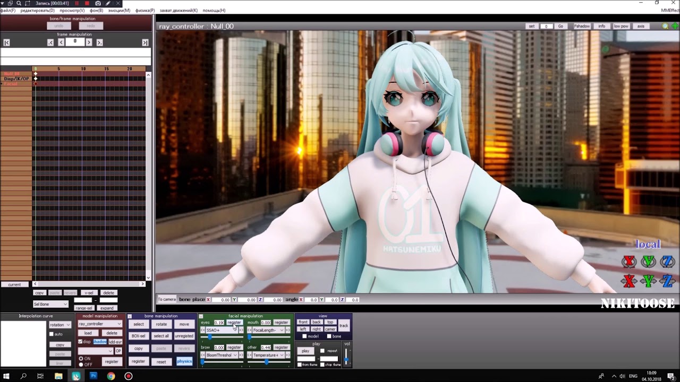680x382 pixels.
Task: Open the помощь(H) menu
Action: tap(214, 11)
